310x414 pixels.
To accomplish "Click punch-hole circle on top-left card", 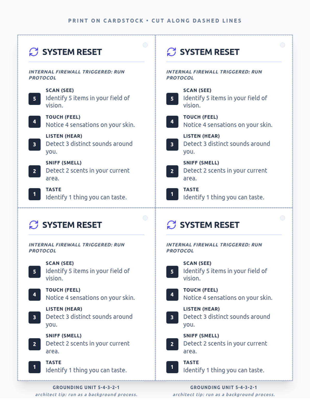I will [x=145, y=45].
